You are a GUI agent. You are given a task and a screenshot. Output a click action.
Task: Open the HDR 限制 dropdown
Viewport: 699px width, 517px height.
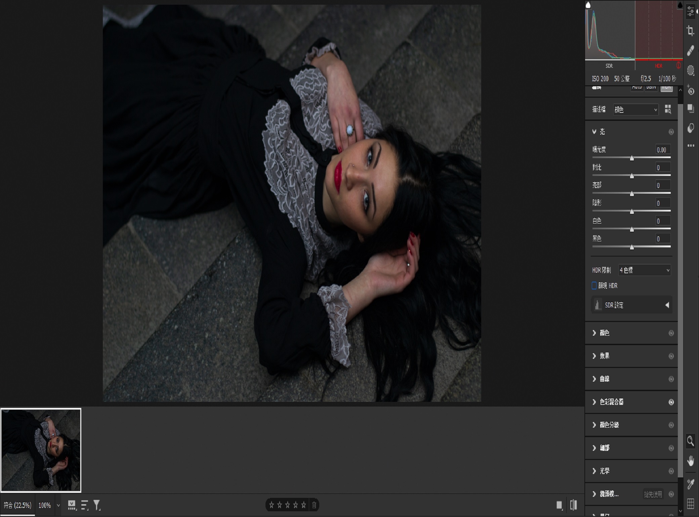[644, 270]
